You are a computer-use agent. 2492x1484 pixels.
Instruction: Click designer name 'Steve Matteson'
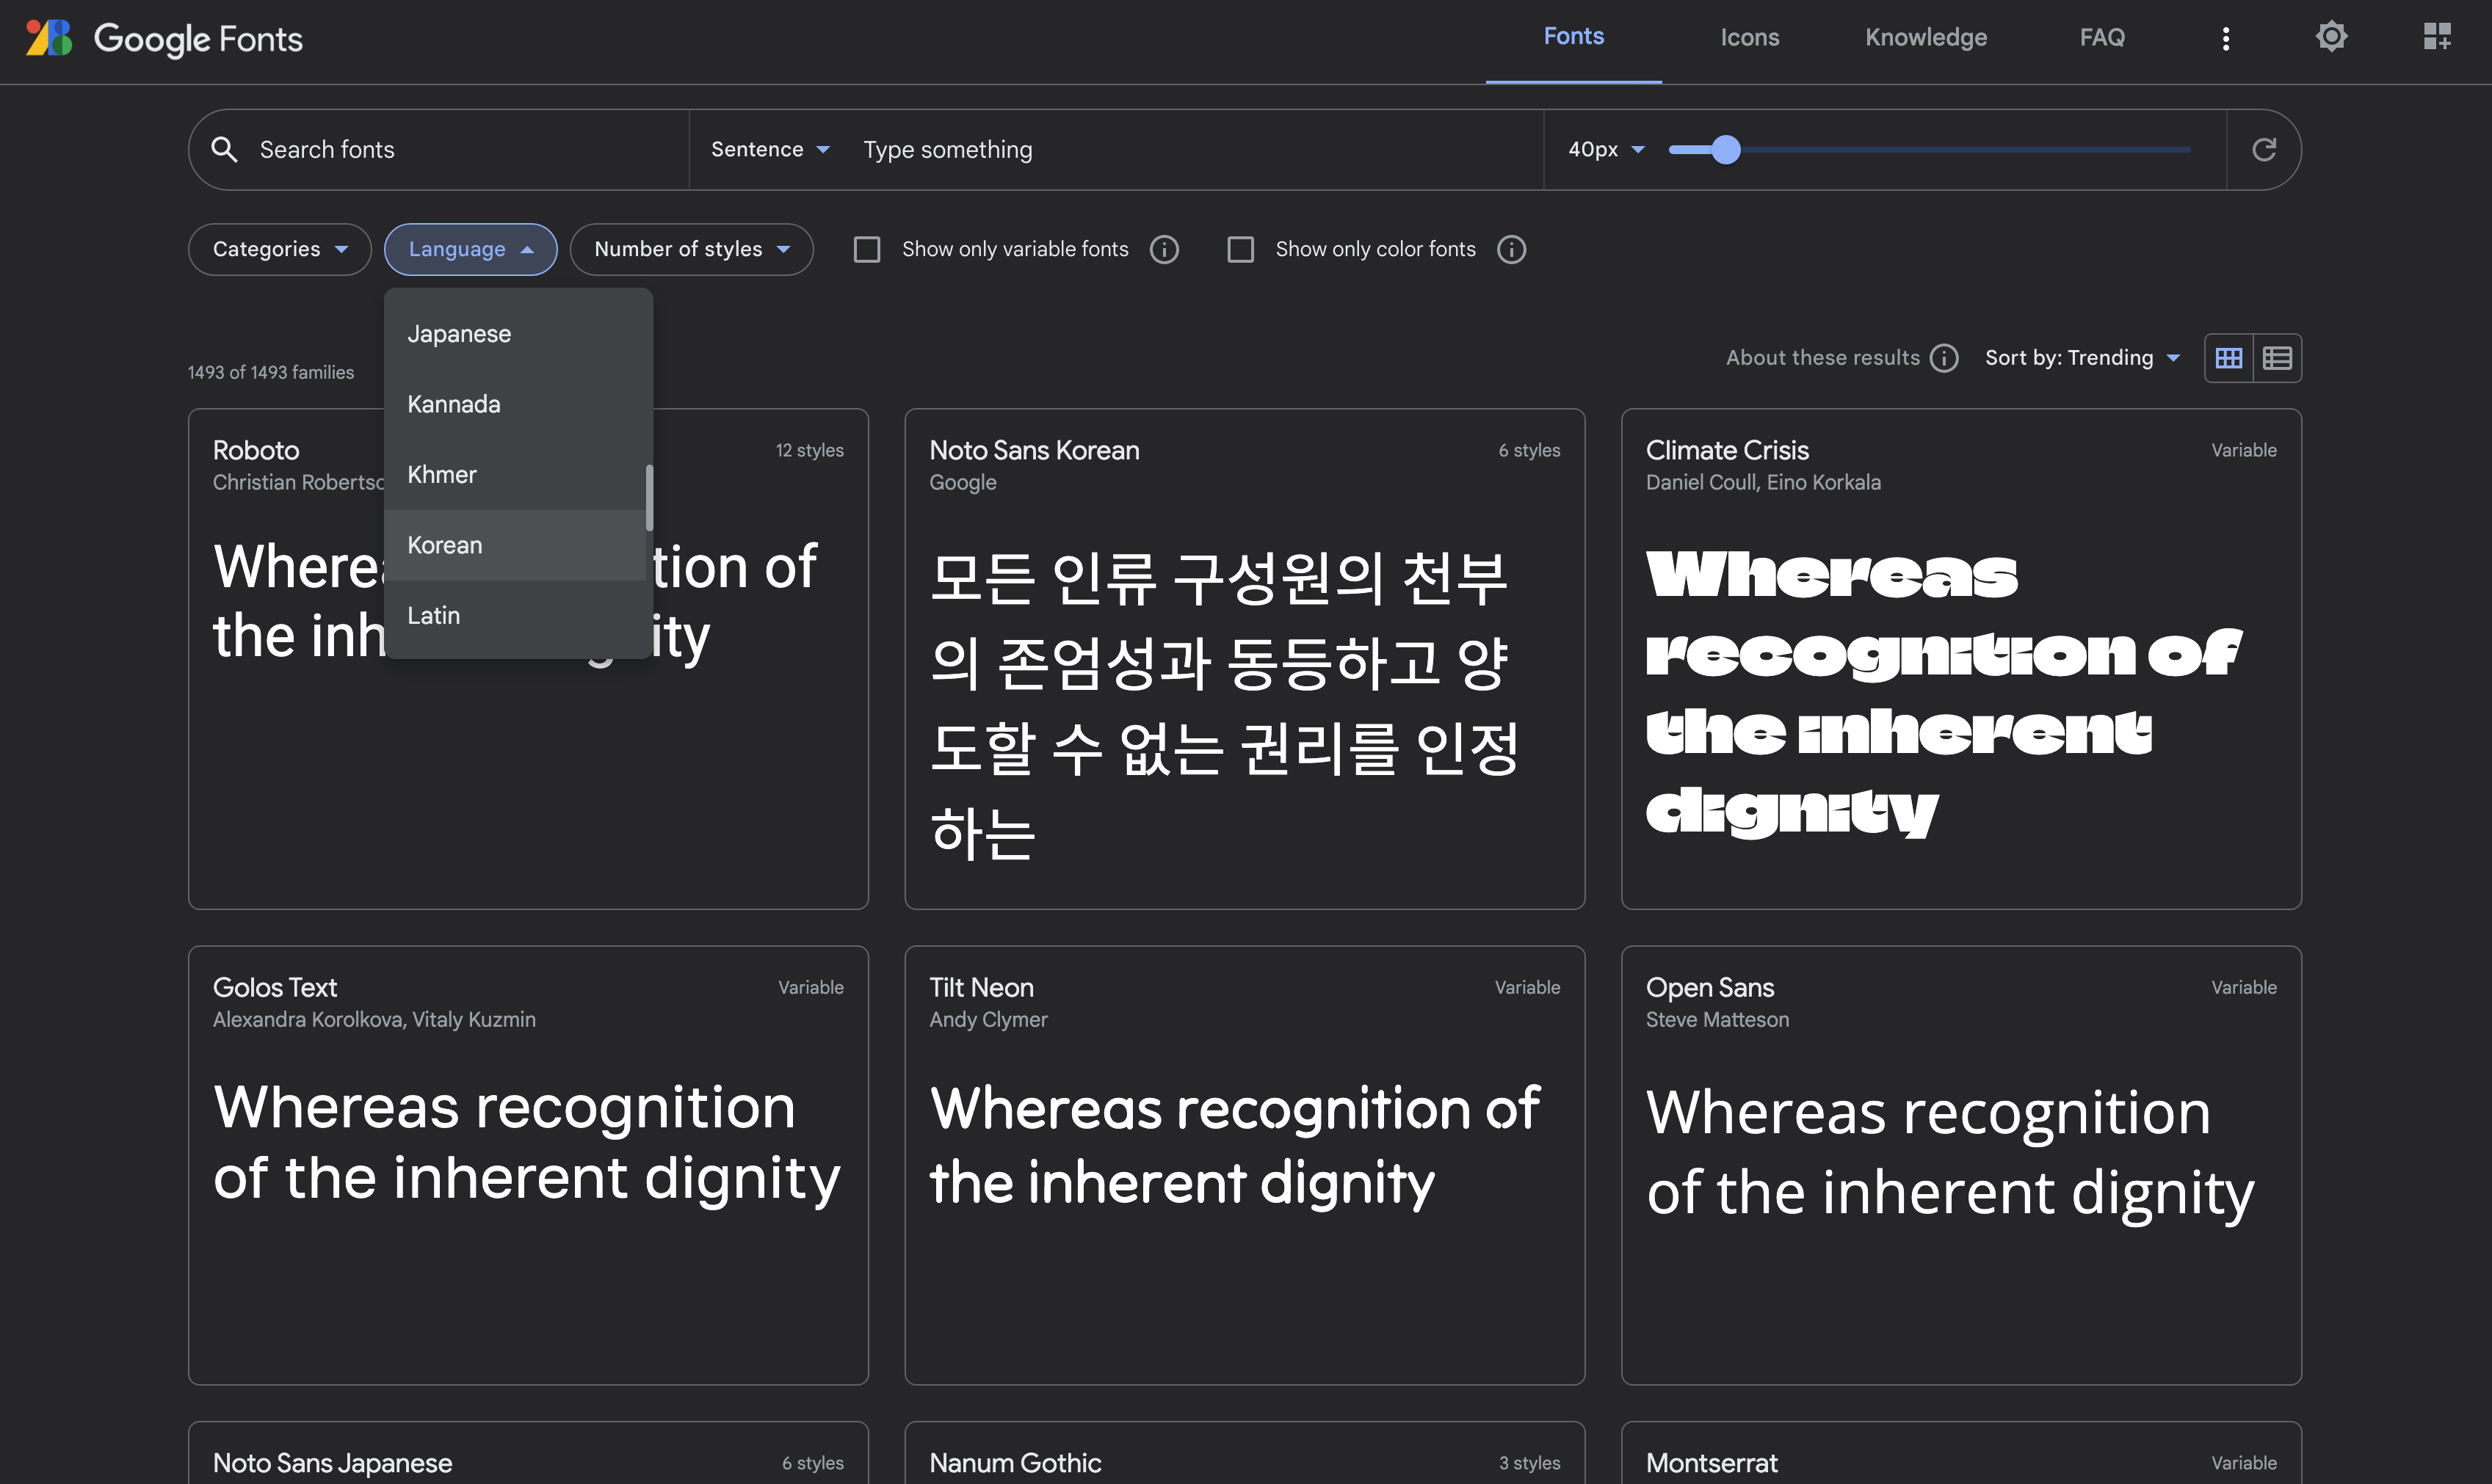point(1717,1019)
